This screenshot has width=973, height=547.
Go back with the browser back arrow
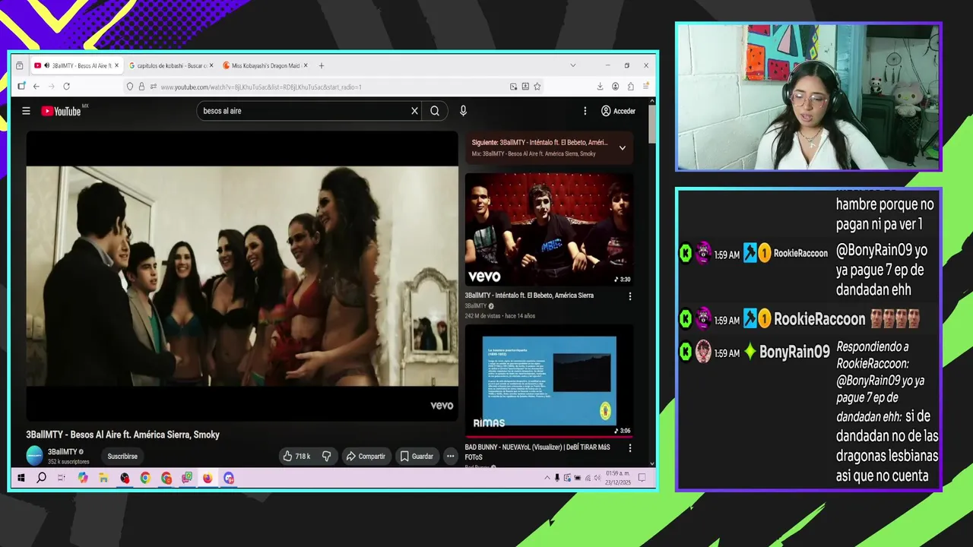pos(36,87)
